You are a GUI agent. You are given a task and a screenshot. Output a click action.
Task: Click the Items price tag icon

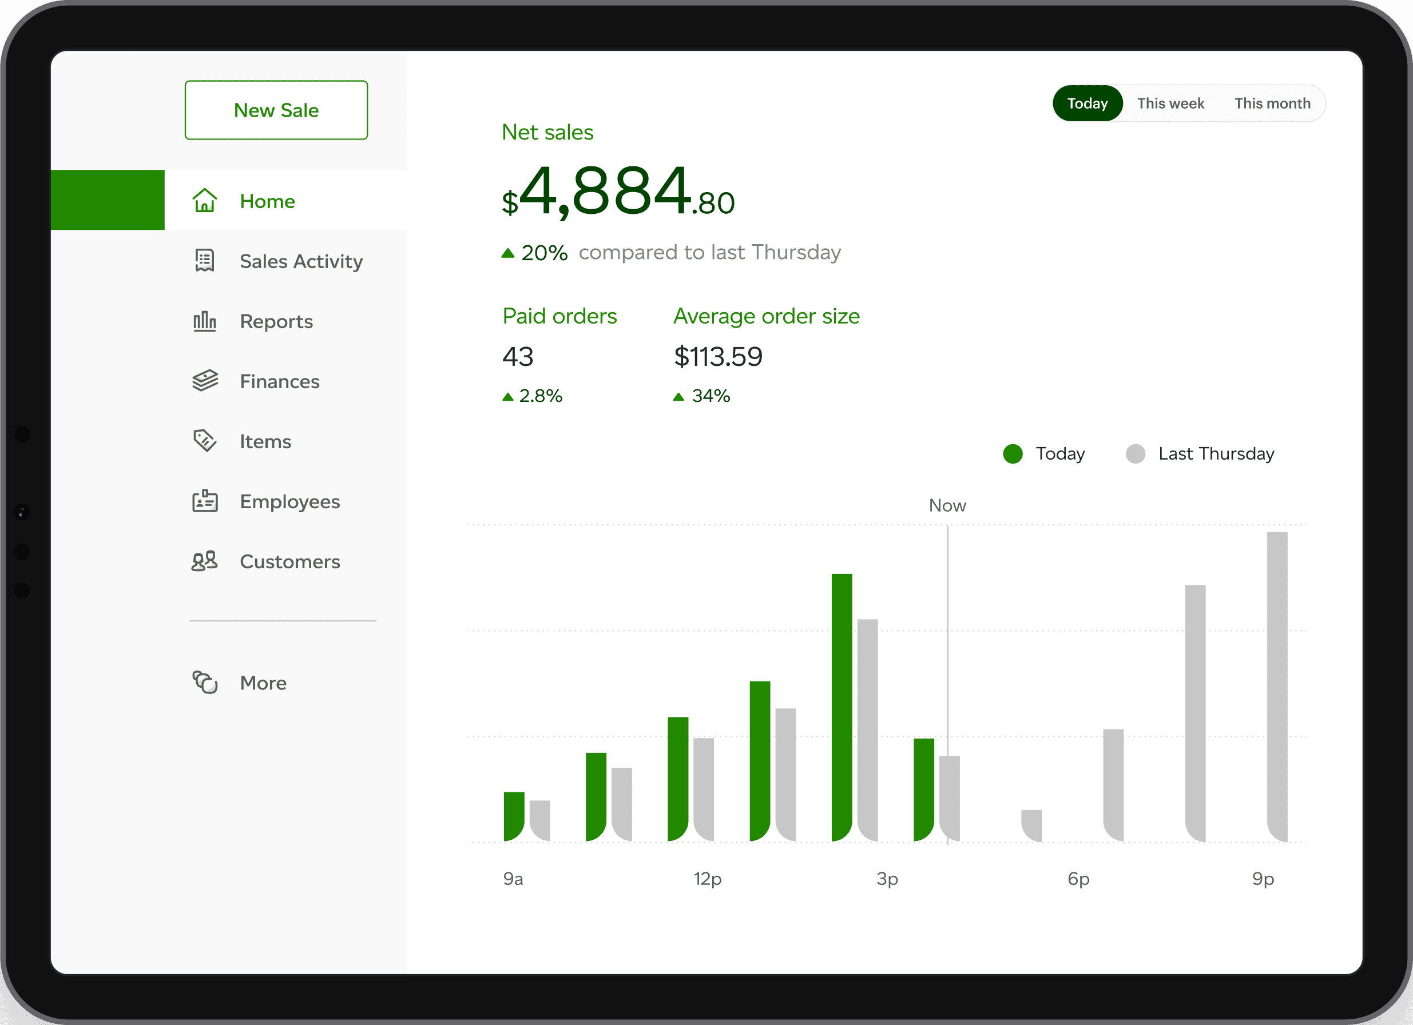204,441
